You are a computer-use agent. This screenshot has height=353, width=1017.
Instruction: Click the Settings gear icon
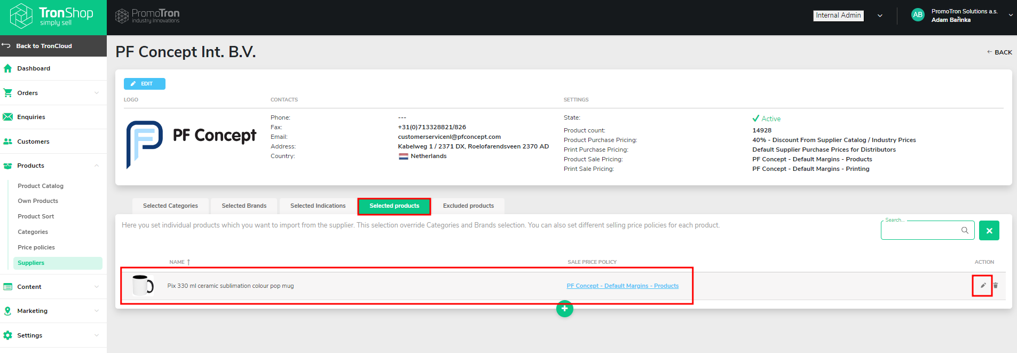click(7, 335)
